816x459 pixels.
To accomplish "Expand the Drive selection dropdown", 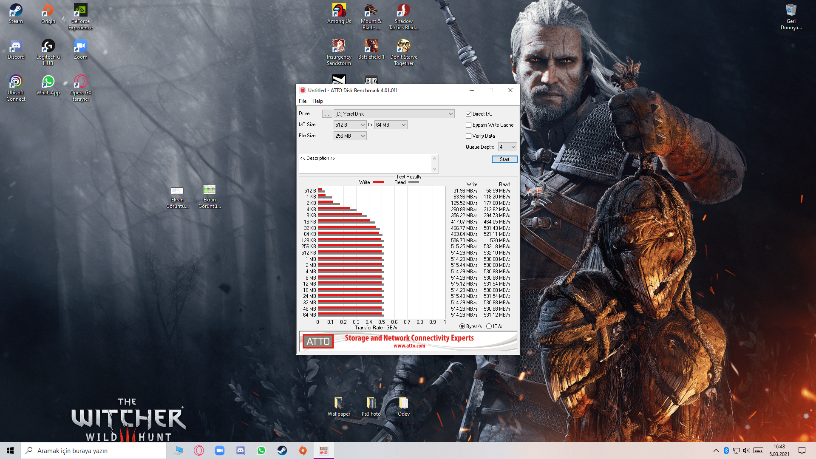I will (450, 114).
